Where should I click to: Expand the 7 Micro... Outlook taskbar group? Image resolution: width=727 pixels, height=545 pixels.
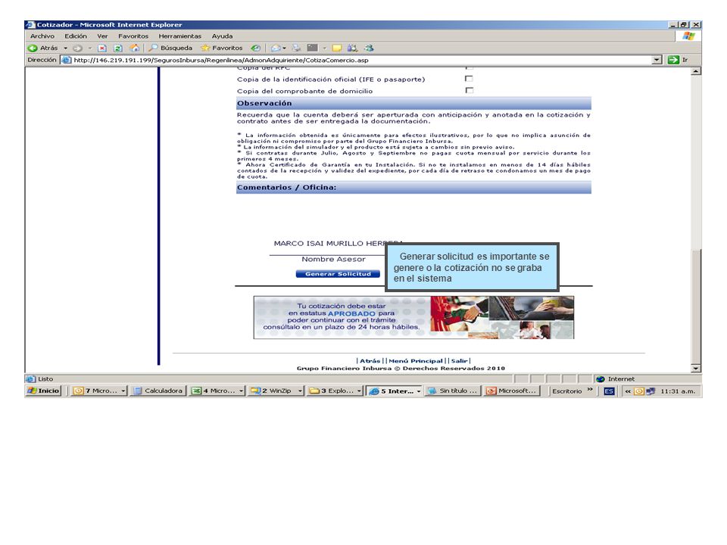coord(123,391)
